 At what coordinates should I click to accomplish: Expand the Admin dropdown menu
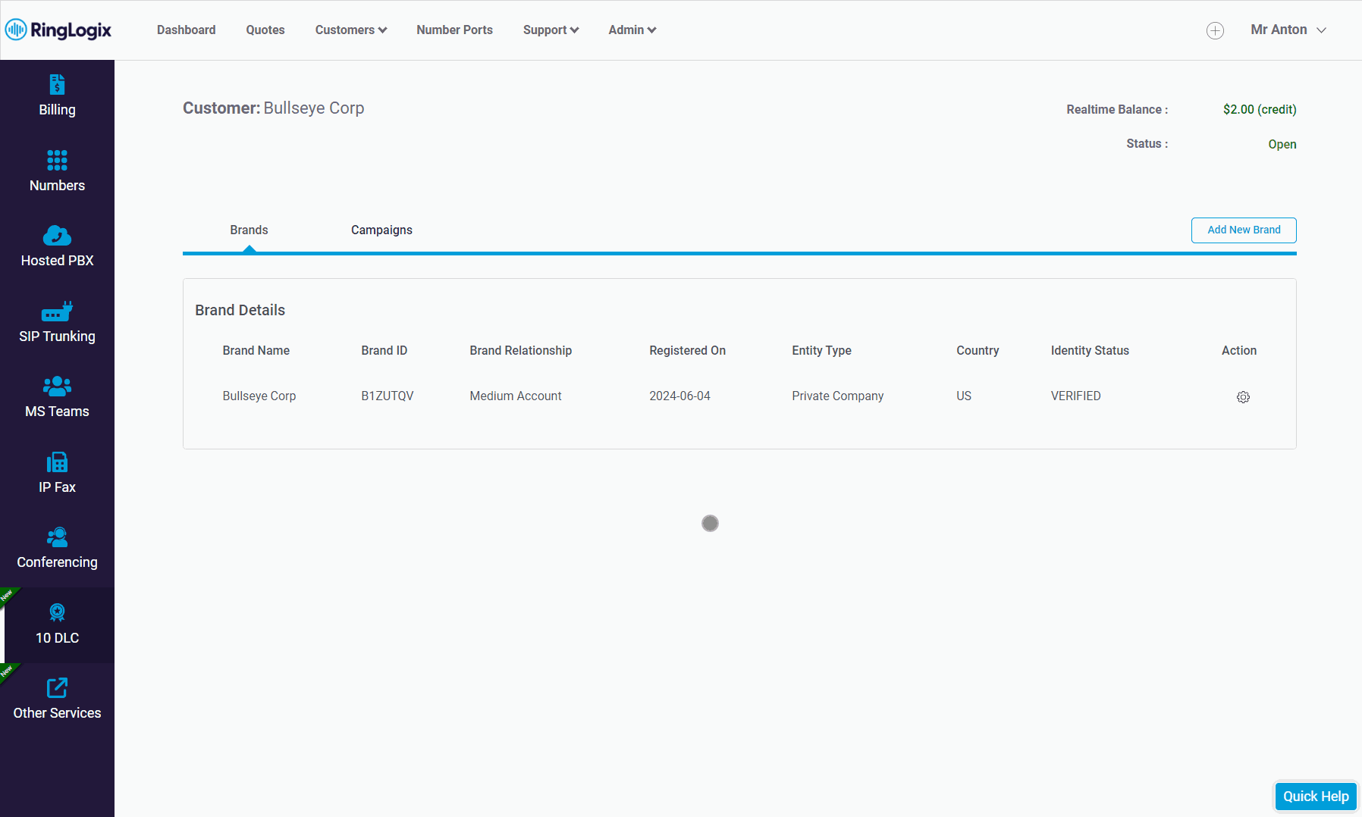click(x=632, y=30)
